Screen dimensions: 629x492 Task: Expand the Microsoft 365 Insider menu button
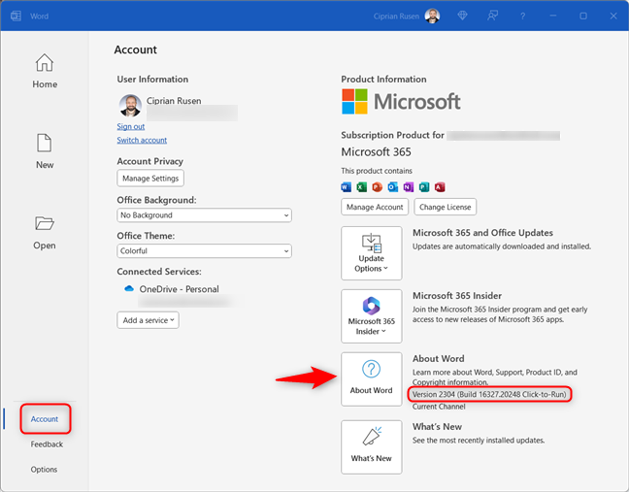coord(372,316)
